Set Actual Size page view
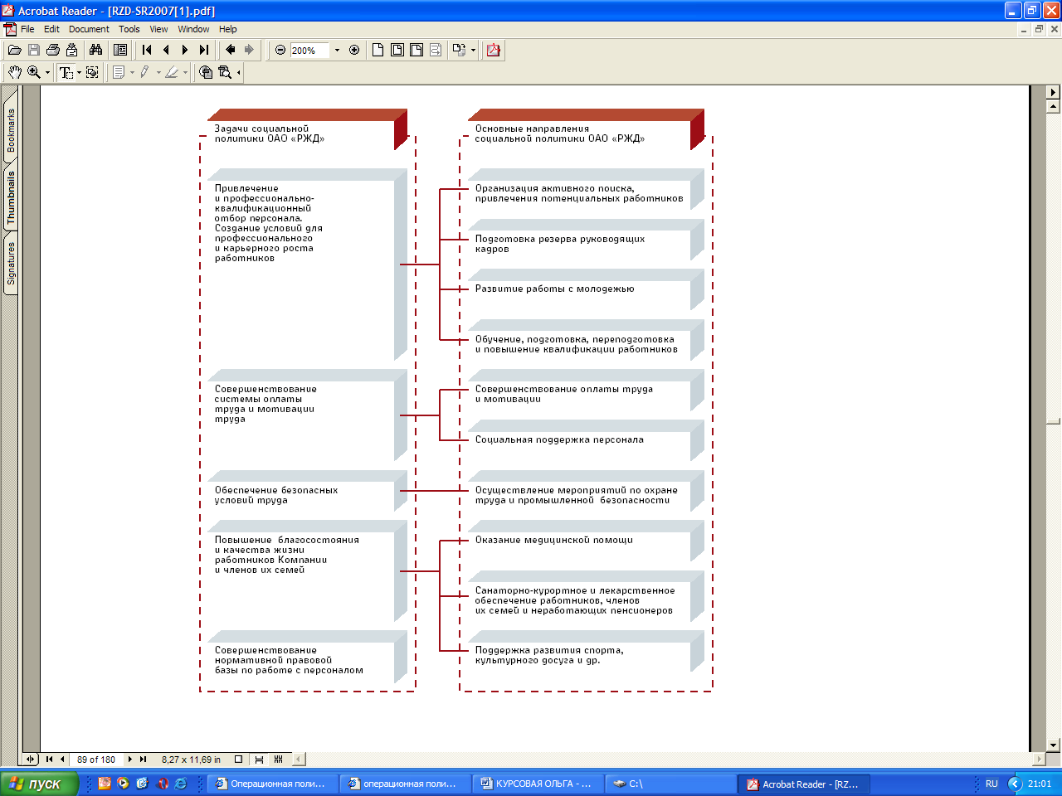 [x=378, y=51]
